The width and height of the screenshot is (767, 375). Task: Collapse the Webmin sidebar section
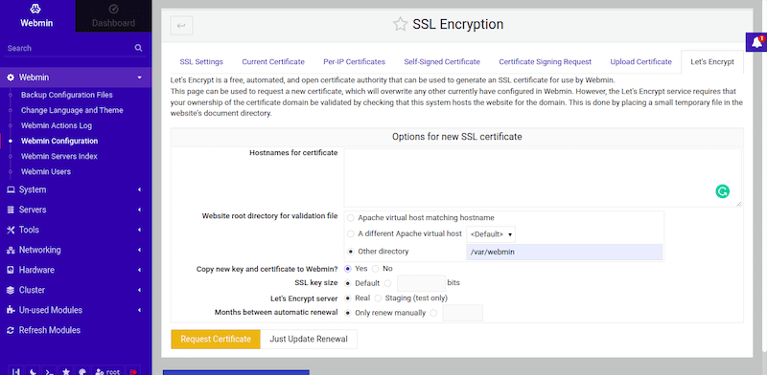click(76, 77)
